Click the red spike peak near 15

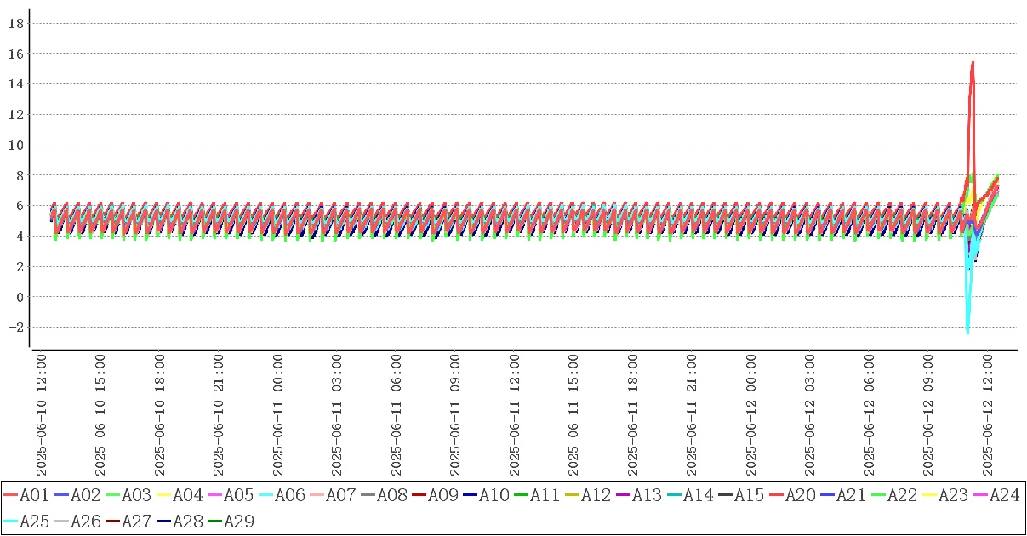tap(972, 62)
